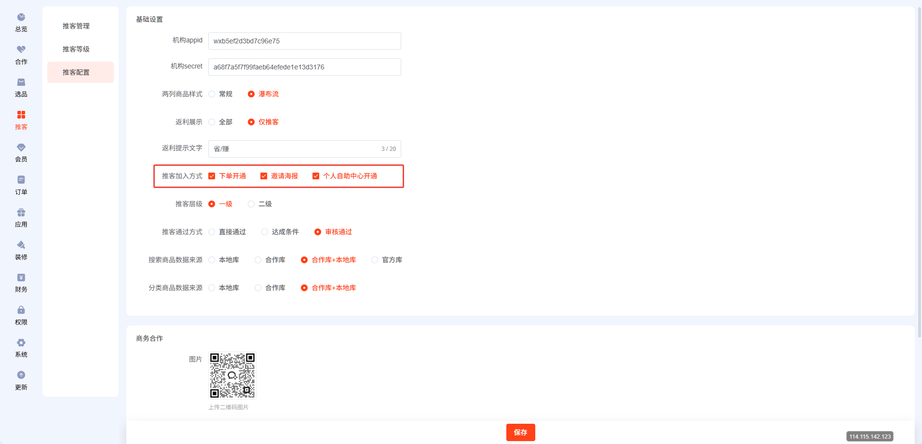Click the 机构appid input field
The image size is (922, 444).
[304, 41]
